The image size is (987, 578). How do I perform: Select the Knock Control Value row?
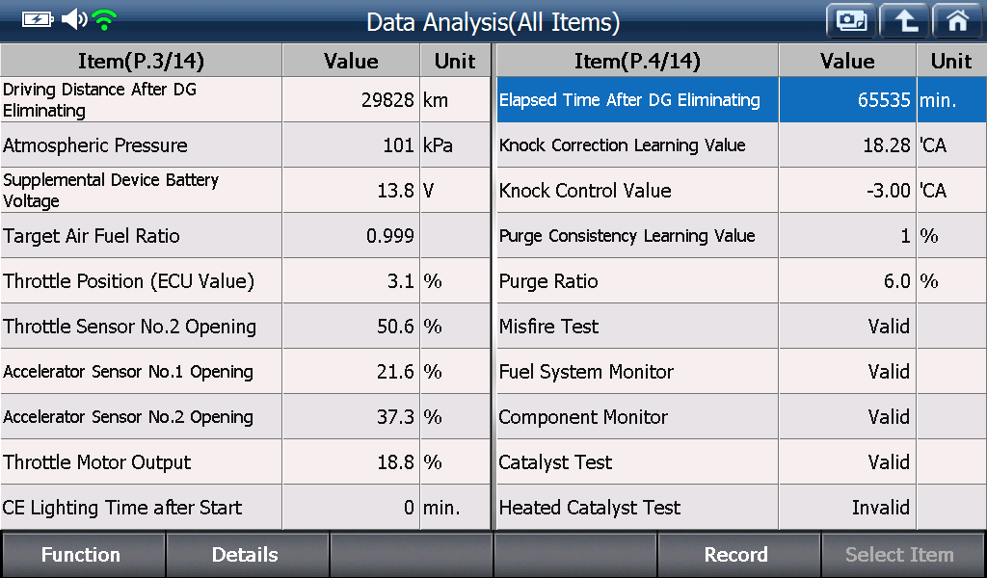[x=741, y=191]
